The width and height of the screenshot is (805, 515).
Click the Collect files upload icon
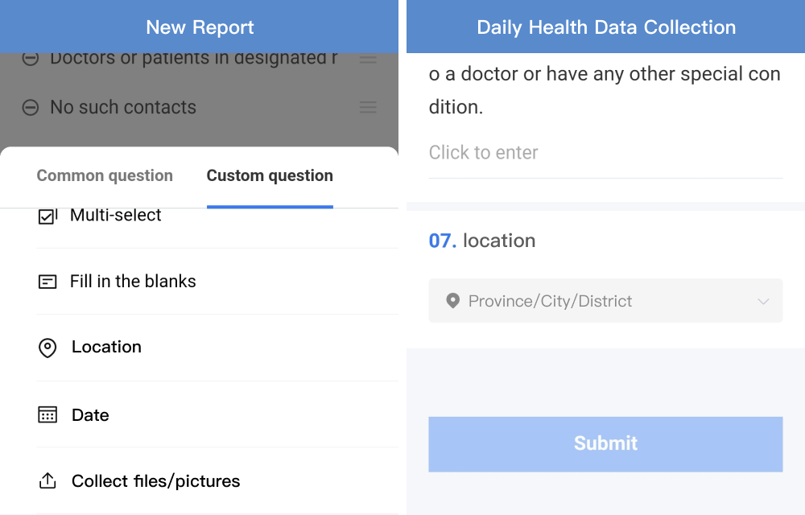(47, 480)
